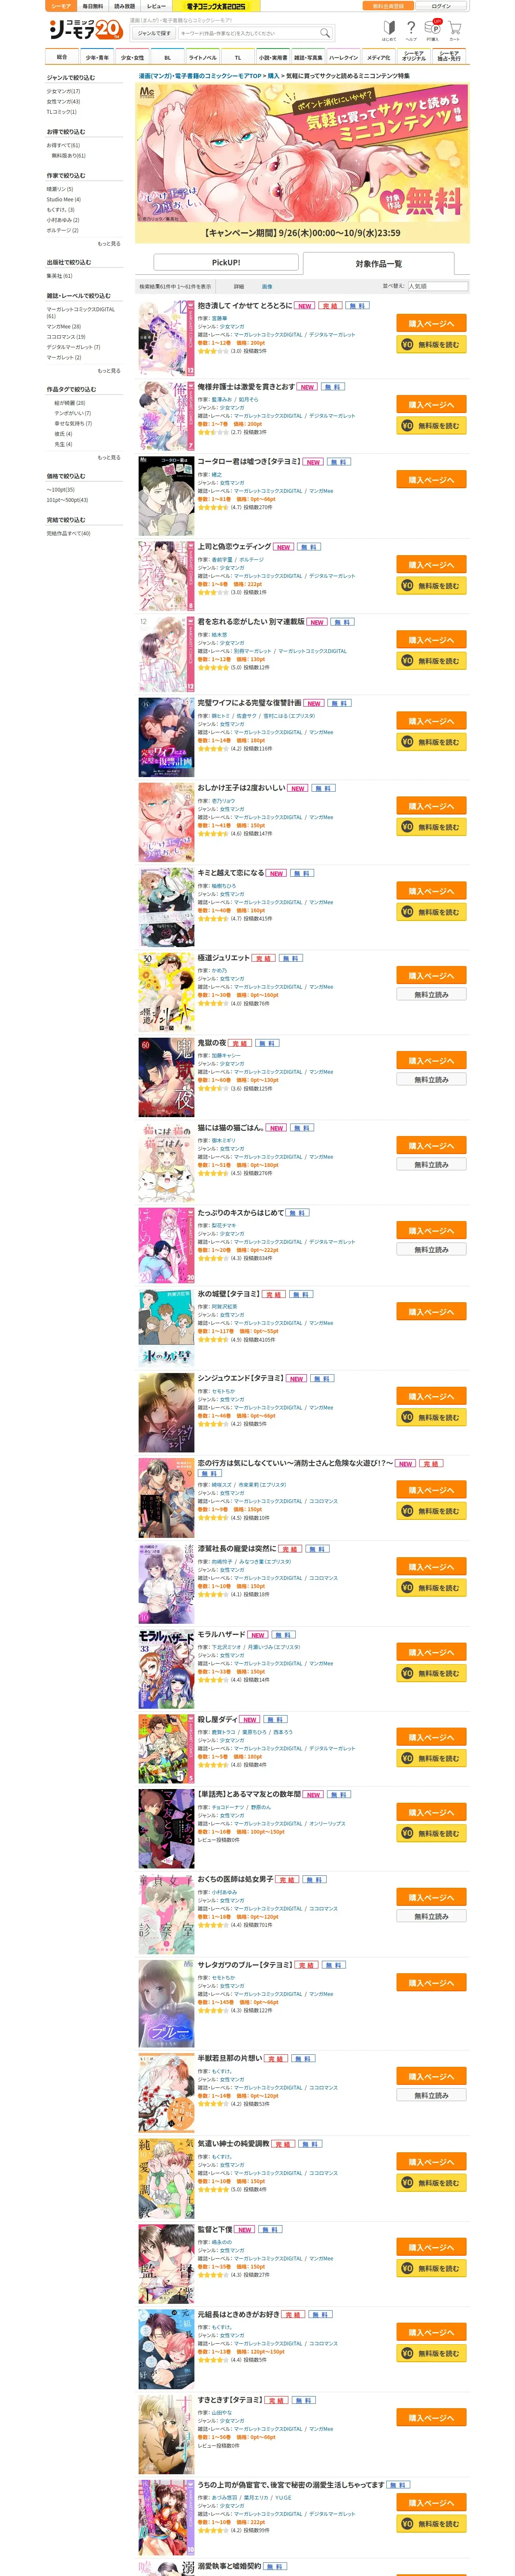Expand もっと見る under 雑誌・レーベルで絞り込む
Image resolution: width=515 pixels, height=2576 pixels.
109,370
